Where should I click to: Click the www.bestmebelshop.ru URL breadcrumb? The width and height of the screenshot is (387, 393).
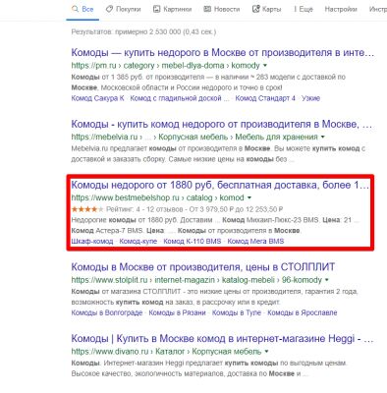157,197
